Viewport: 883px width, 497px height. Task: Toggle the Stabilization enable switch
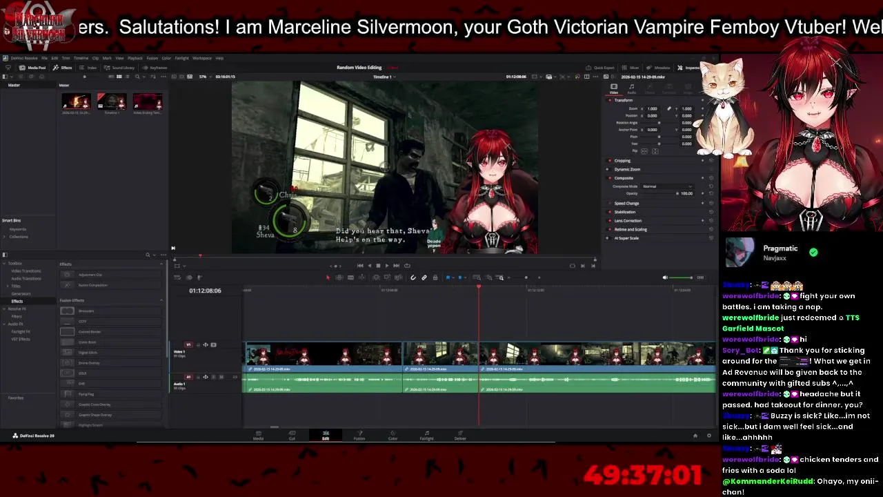(609, 212)
